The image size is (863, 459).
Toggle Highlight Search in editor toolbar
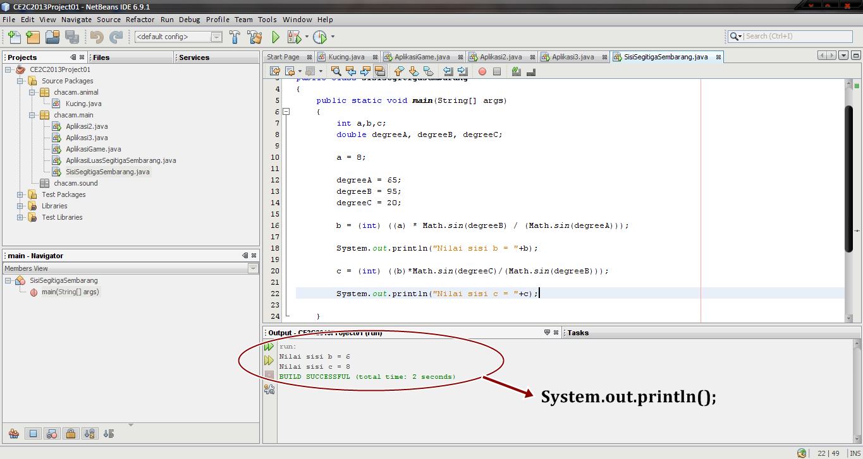coord(380,71)
